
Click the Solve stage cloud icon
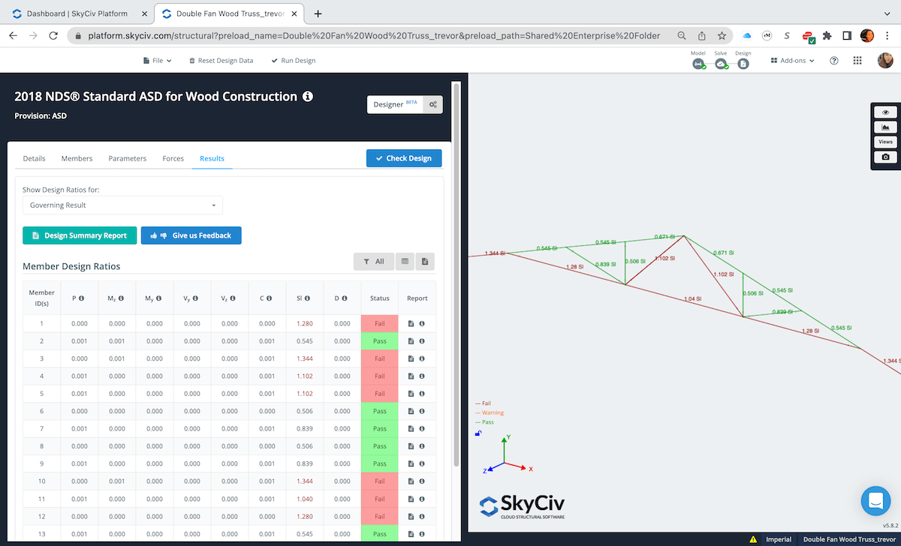pyautogui.click(x=721, y=64)
